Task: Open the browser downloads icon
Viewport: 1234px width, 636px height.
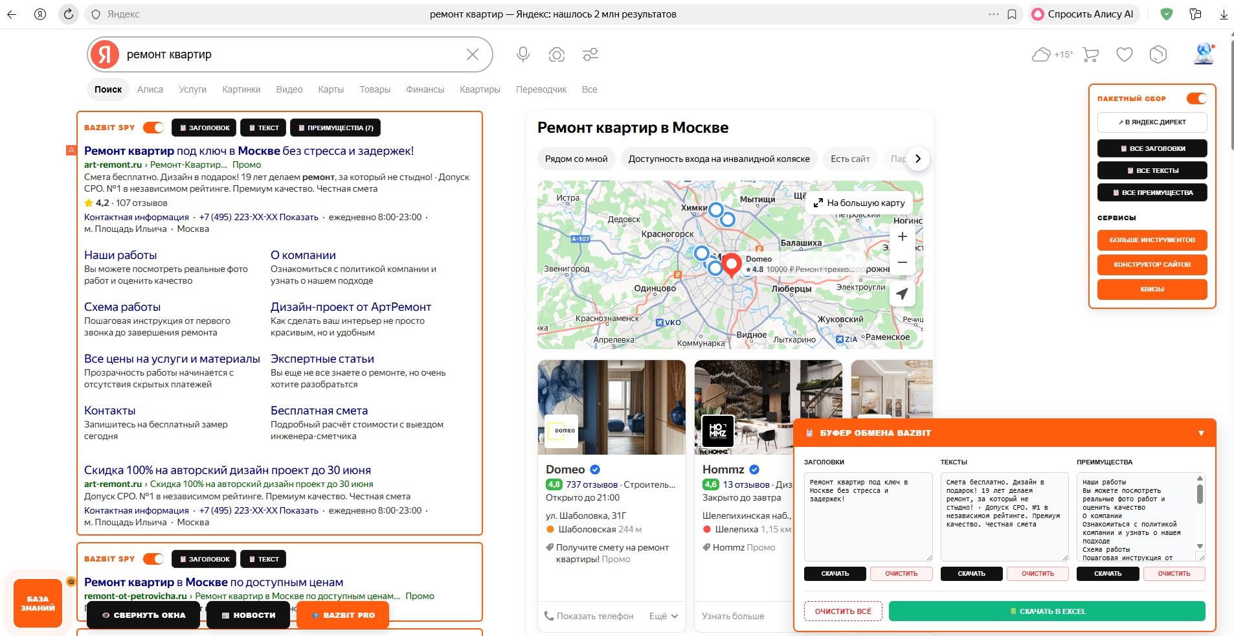Action: coord(1224,14)
